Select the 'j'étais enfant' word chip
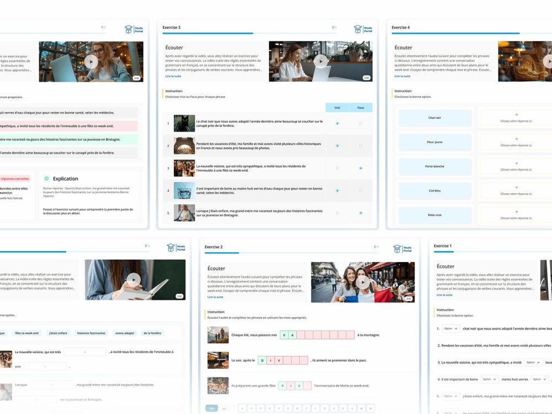 point(58,333)
